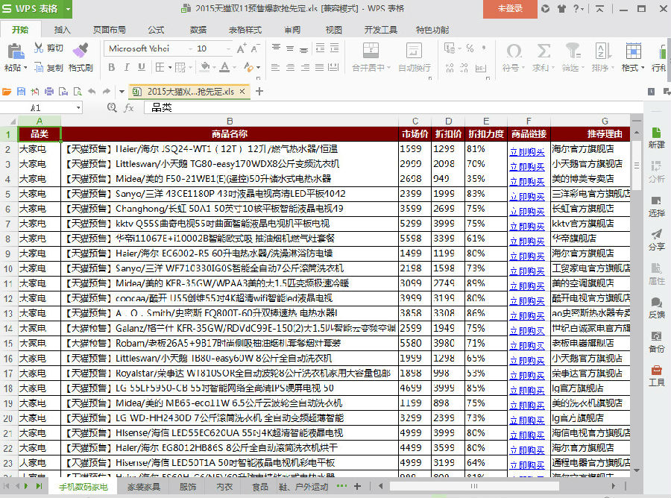Screen dimensions: 671x498
Task: Switch to the 服饰 sheet tab
Action: point(187,487)
